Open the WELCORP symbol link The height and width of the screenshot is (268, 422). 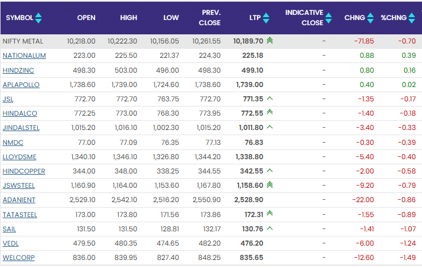pyautogui.click(x=18, y=258)
